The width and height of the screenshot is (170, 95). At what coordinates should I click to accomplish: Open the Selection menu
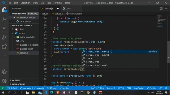click(x=25, y=3)
